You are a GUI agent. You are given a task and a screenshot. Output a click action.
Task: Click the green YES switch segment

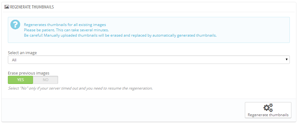click(20, 80)
